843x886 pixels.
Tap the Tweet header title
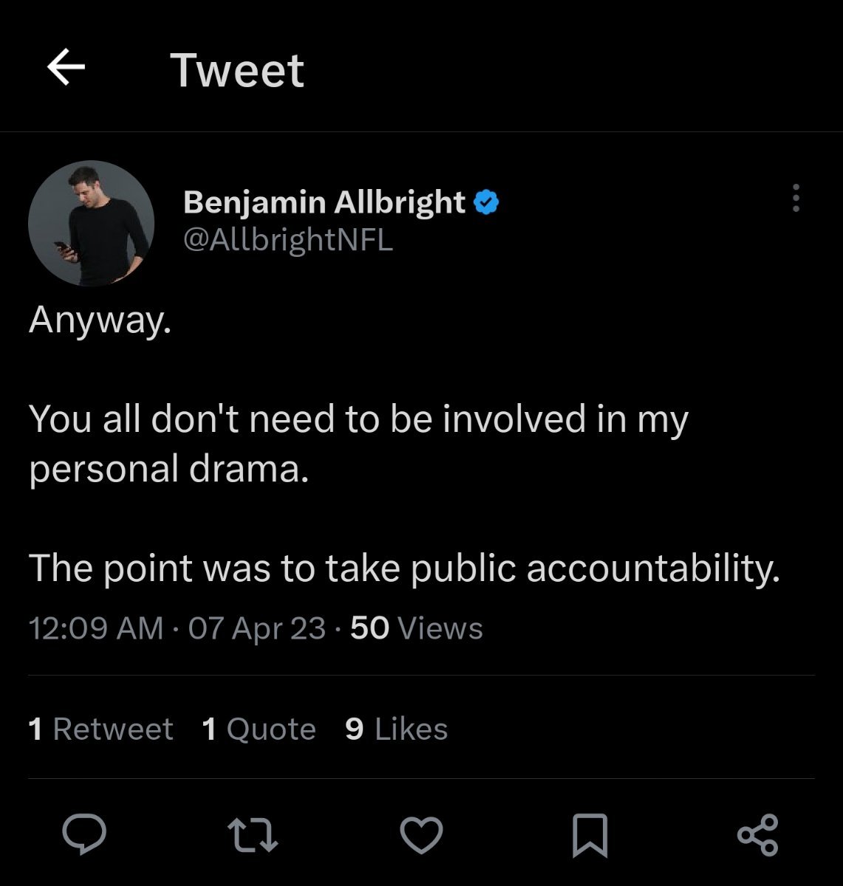236,70
